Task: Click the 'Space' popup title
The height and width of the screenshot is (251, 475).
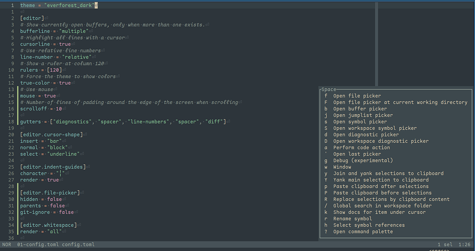Action: [329, 89]
